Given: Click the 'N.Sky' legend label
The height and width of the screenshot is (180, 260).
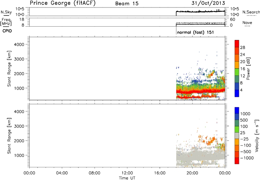Looking at the screenshot, I should click(x=6, y=12).
